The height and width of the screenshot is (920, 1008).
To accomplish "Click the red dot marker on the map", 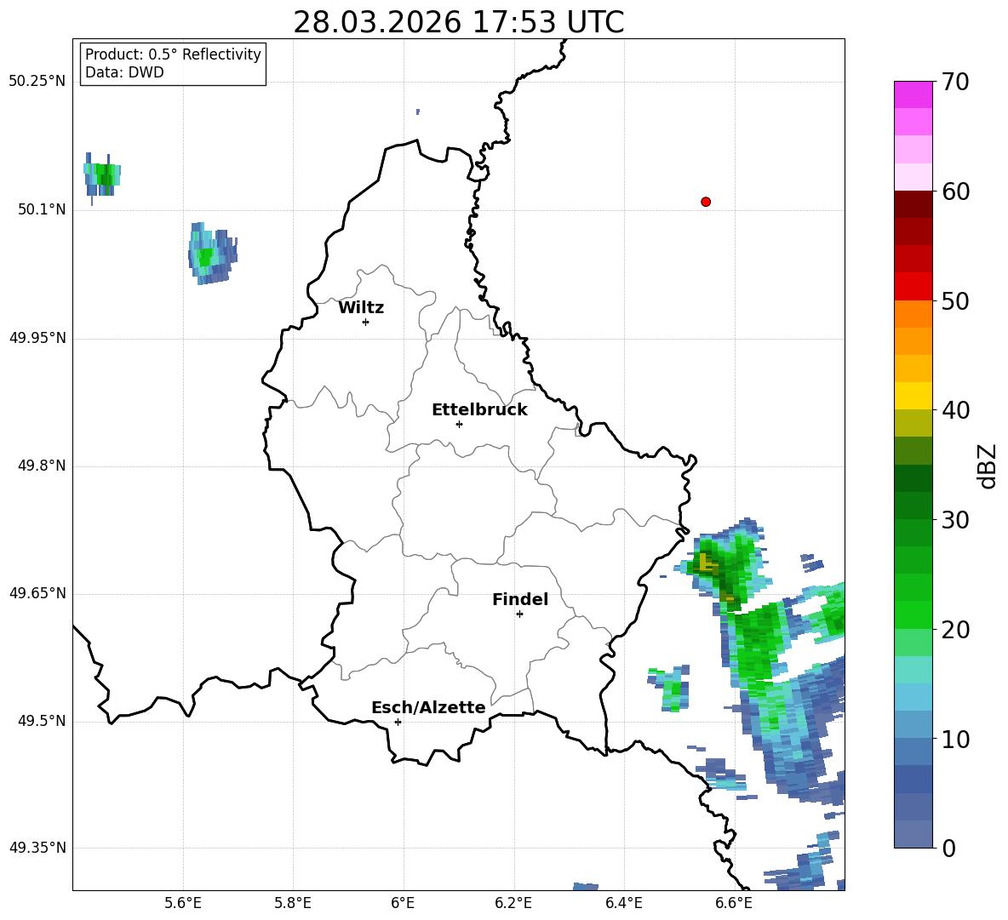I will coord(706,202).
